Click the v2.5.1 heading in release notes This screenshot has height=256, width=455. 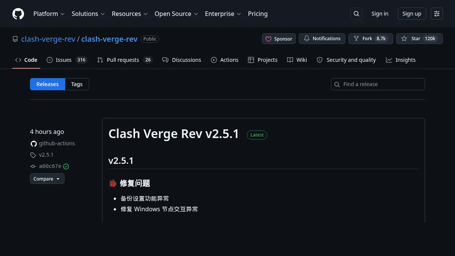coord(121,160)
